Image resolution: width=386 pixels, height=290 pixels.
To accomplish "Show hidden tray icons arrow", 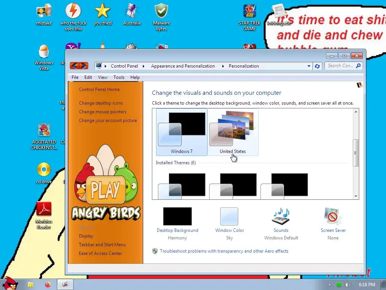I will 329,285.
